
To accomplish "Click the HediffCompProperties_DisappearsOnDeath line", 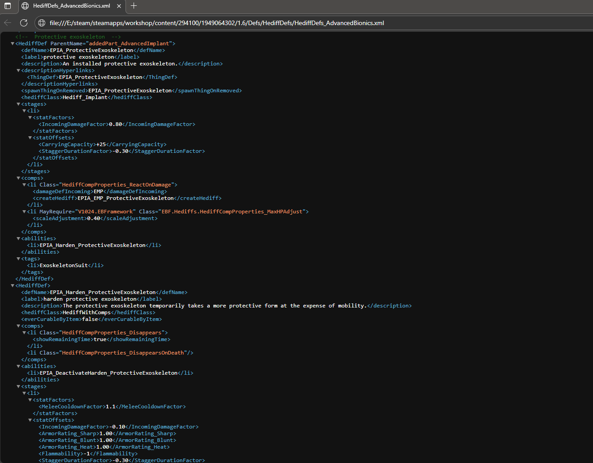I will [x=110, y=353].
